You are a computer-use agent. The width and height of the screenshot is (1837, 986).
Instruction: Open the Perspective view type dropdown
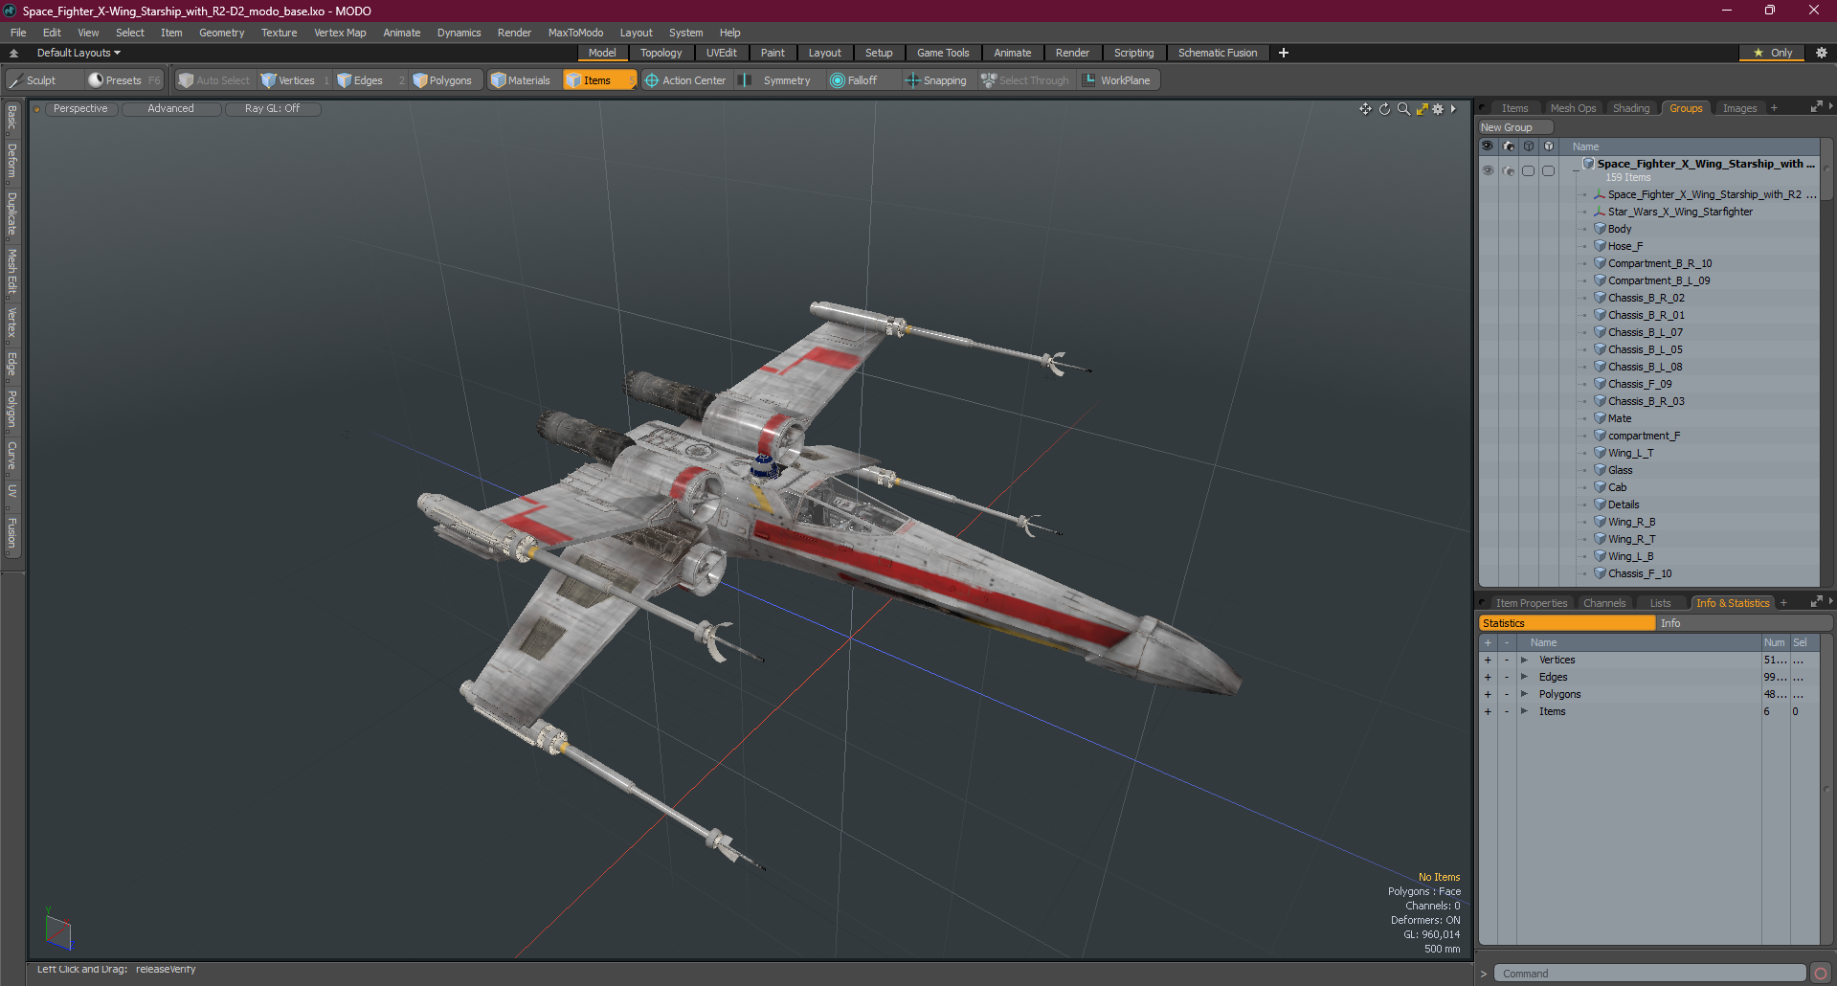80,109
